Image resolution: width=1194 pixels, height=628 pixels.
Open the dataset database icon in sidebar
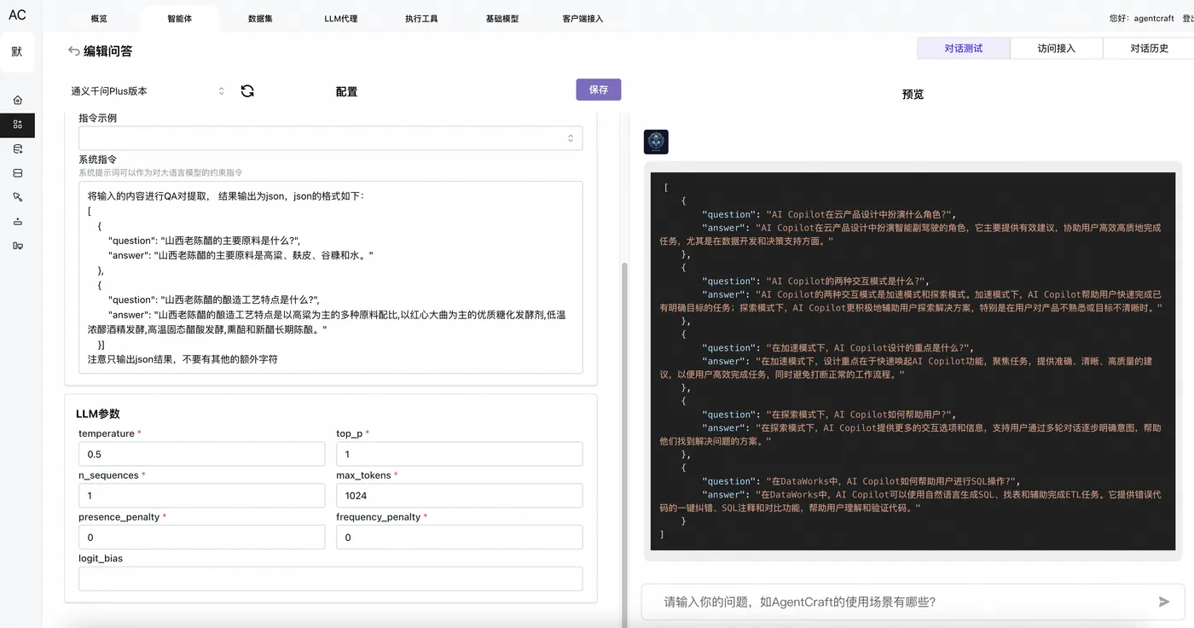tap(17, 149)
